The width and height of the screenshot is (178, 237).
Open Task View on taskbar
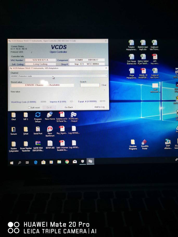(x=27, y=162)
